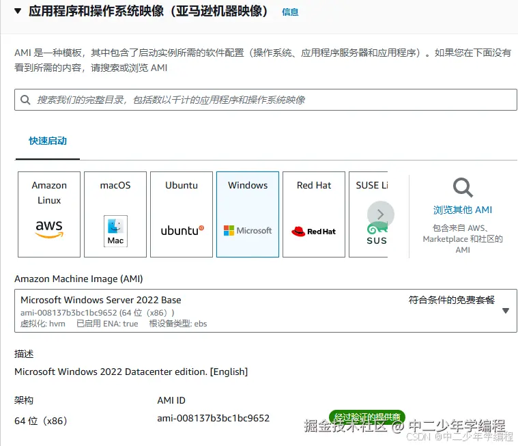Click the AMI catalog search field

(x=265, y=100)
